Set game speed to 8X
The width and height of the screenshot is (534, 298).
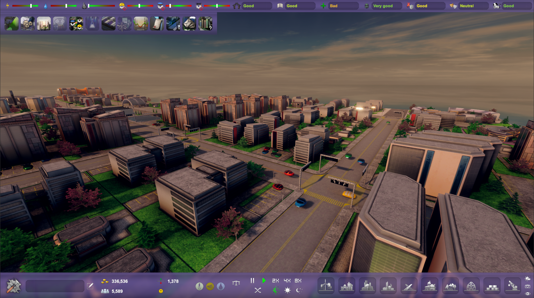coord(298,281)
